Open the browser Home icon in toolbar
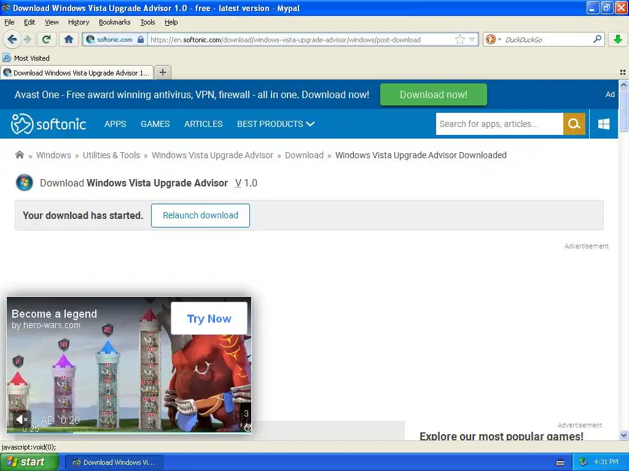The image size is (629, 471). pyautogui.click(x=69, y=39)
